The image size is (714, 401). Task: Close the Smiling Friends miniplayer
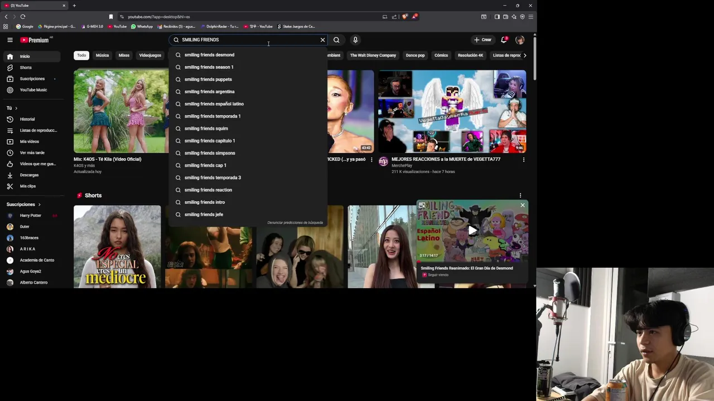[523, 206]
